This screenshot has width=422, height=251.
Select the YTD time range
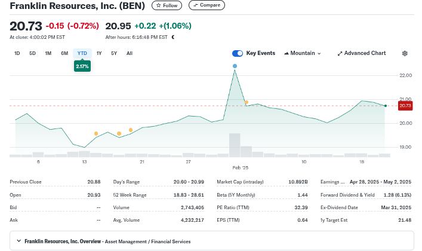pyautogui.click(x=82, y=53)
